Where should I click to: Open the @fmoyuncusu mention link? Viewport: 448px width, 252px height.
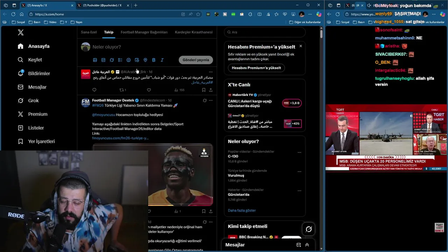coord(104,115)
